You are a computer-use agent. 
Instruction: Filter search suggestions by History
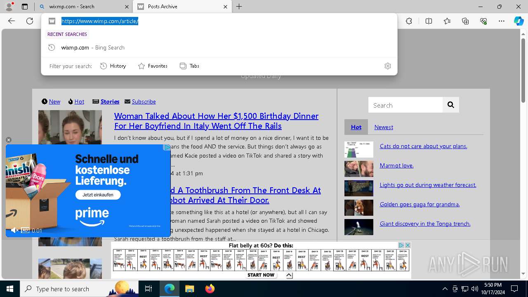coord(113,66)
